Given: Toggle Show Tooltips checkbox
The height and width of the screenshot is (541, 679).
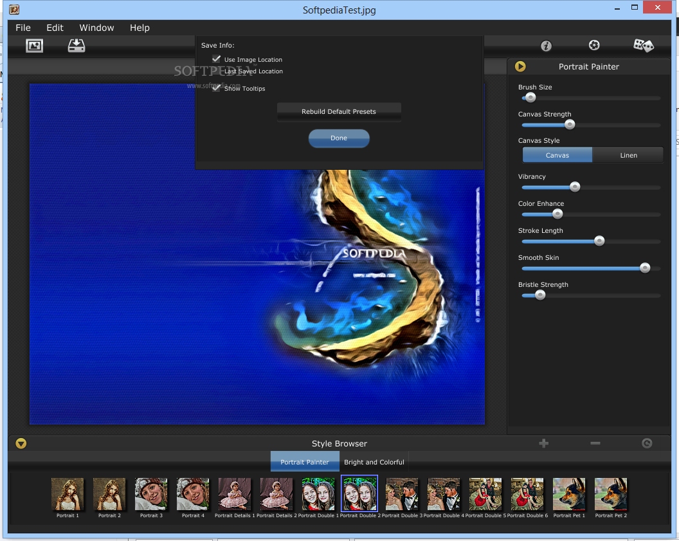Looking at the screenshot, I should [x=216, y=87].
